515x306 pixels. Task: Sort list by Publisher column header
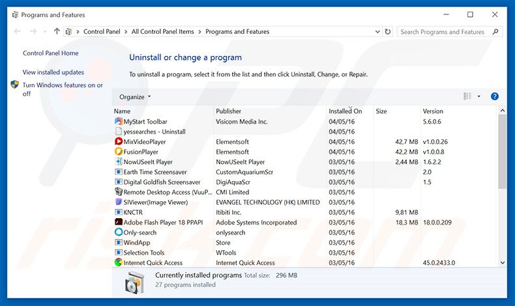pyautogui.click(x=229, y=111)
